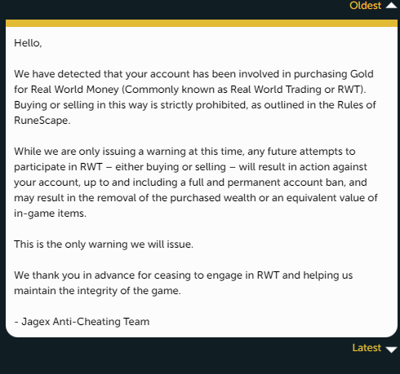Click the line starting "participate in RWT"
Screen dimensions: 400x374
click(x=190, y=167)
